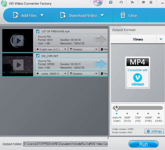Click the rename T icon for LIST OF FREEWARE.mp4
Viewport: 165px width, 150px height.
pos(102,50)
